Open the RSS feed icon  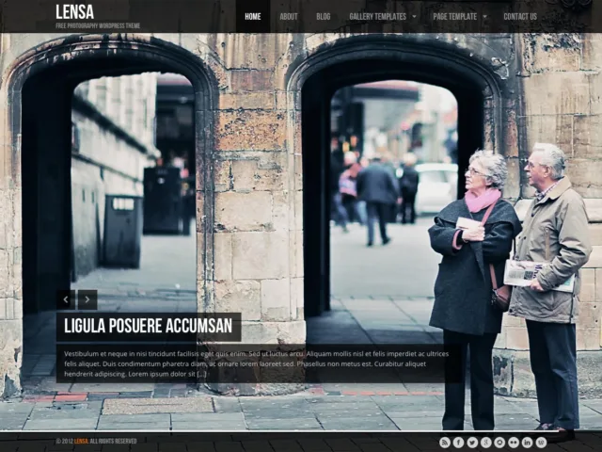[x=445, y=443]
